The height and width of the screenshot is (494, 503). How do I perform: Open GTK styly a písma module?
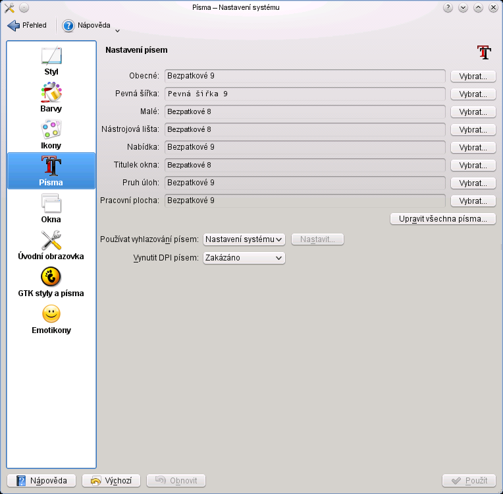(x=51, y=282)
